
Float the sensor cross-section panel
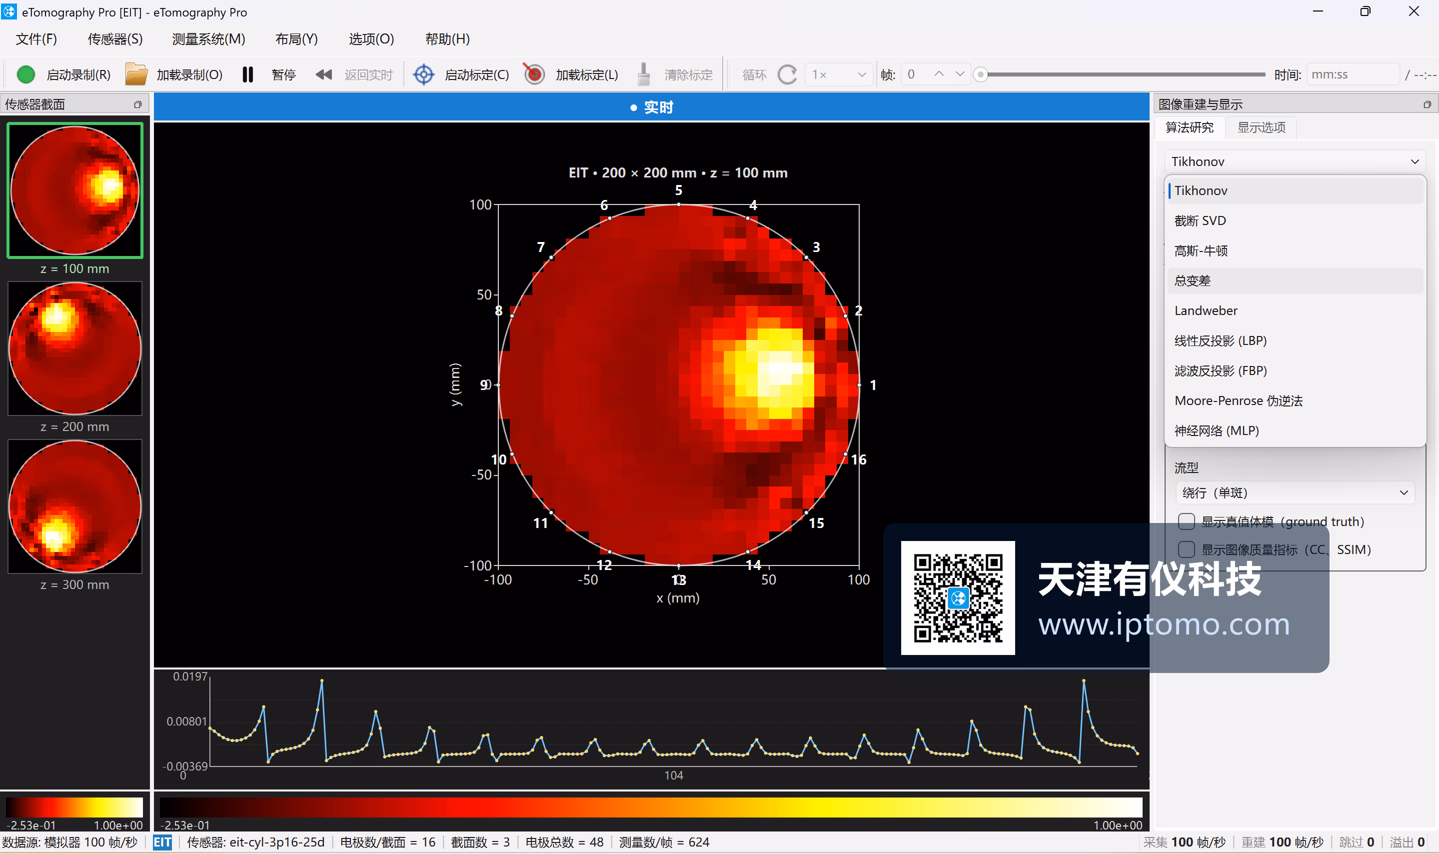[138, 104]
